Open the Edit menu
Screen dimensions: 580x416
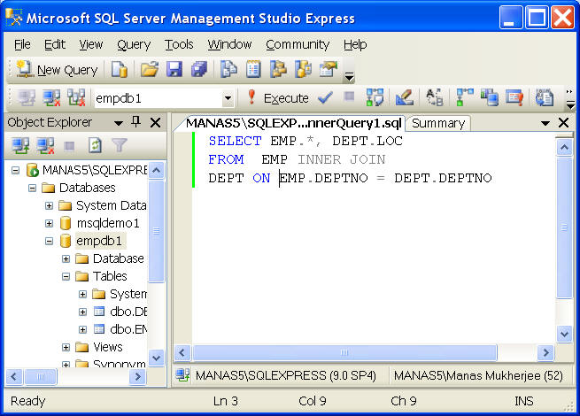55,45
